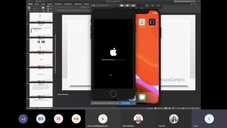Select the Neil Hambly participant tile
This screenshot has height=128, width=227.
(x=138, y=119)
